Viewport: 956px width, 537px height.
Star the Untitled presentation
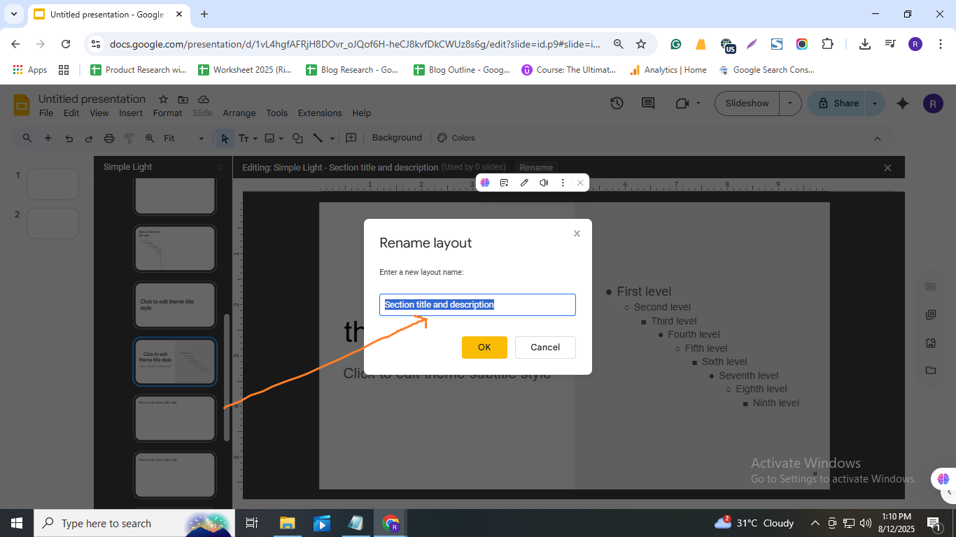pos(163,99)
